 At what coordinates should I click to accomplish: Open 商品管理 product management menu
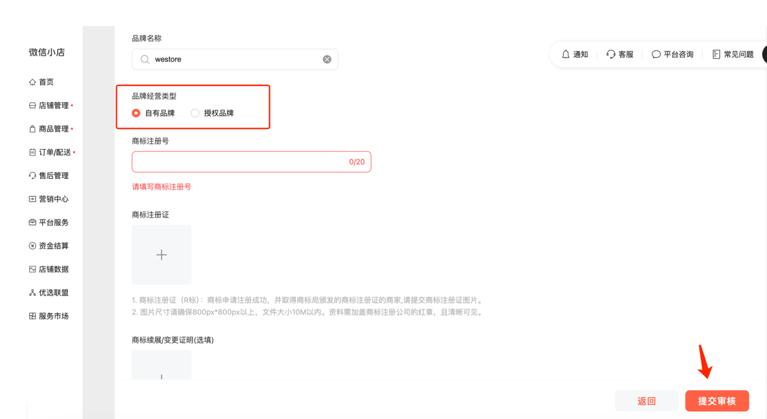click(x=53, y=129)
